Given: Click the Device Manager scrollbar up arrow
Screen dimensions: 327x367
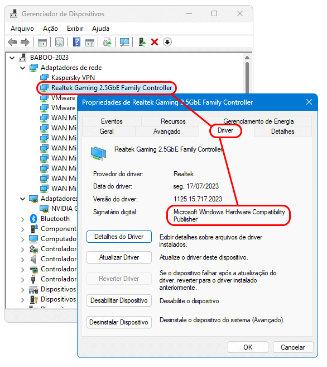Looking at the screenshot, I should 247,58.
